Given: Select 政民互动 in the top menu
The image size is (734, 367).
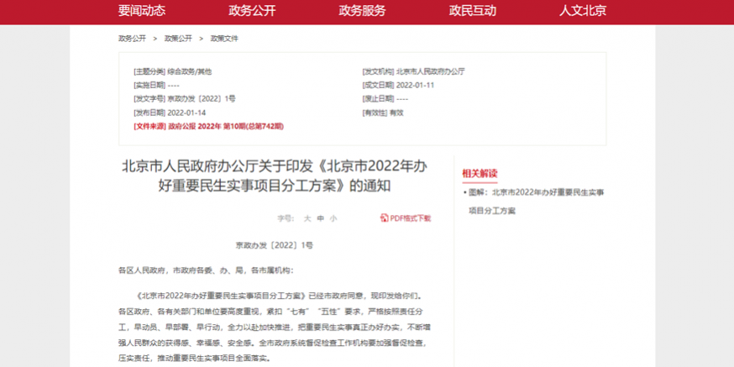Looking at the screenshot, I should [472, 11].
